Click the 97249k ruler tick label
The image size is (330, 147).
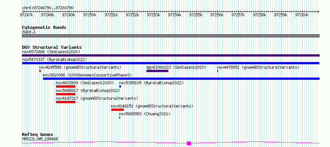coord(69,15)
